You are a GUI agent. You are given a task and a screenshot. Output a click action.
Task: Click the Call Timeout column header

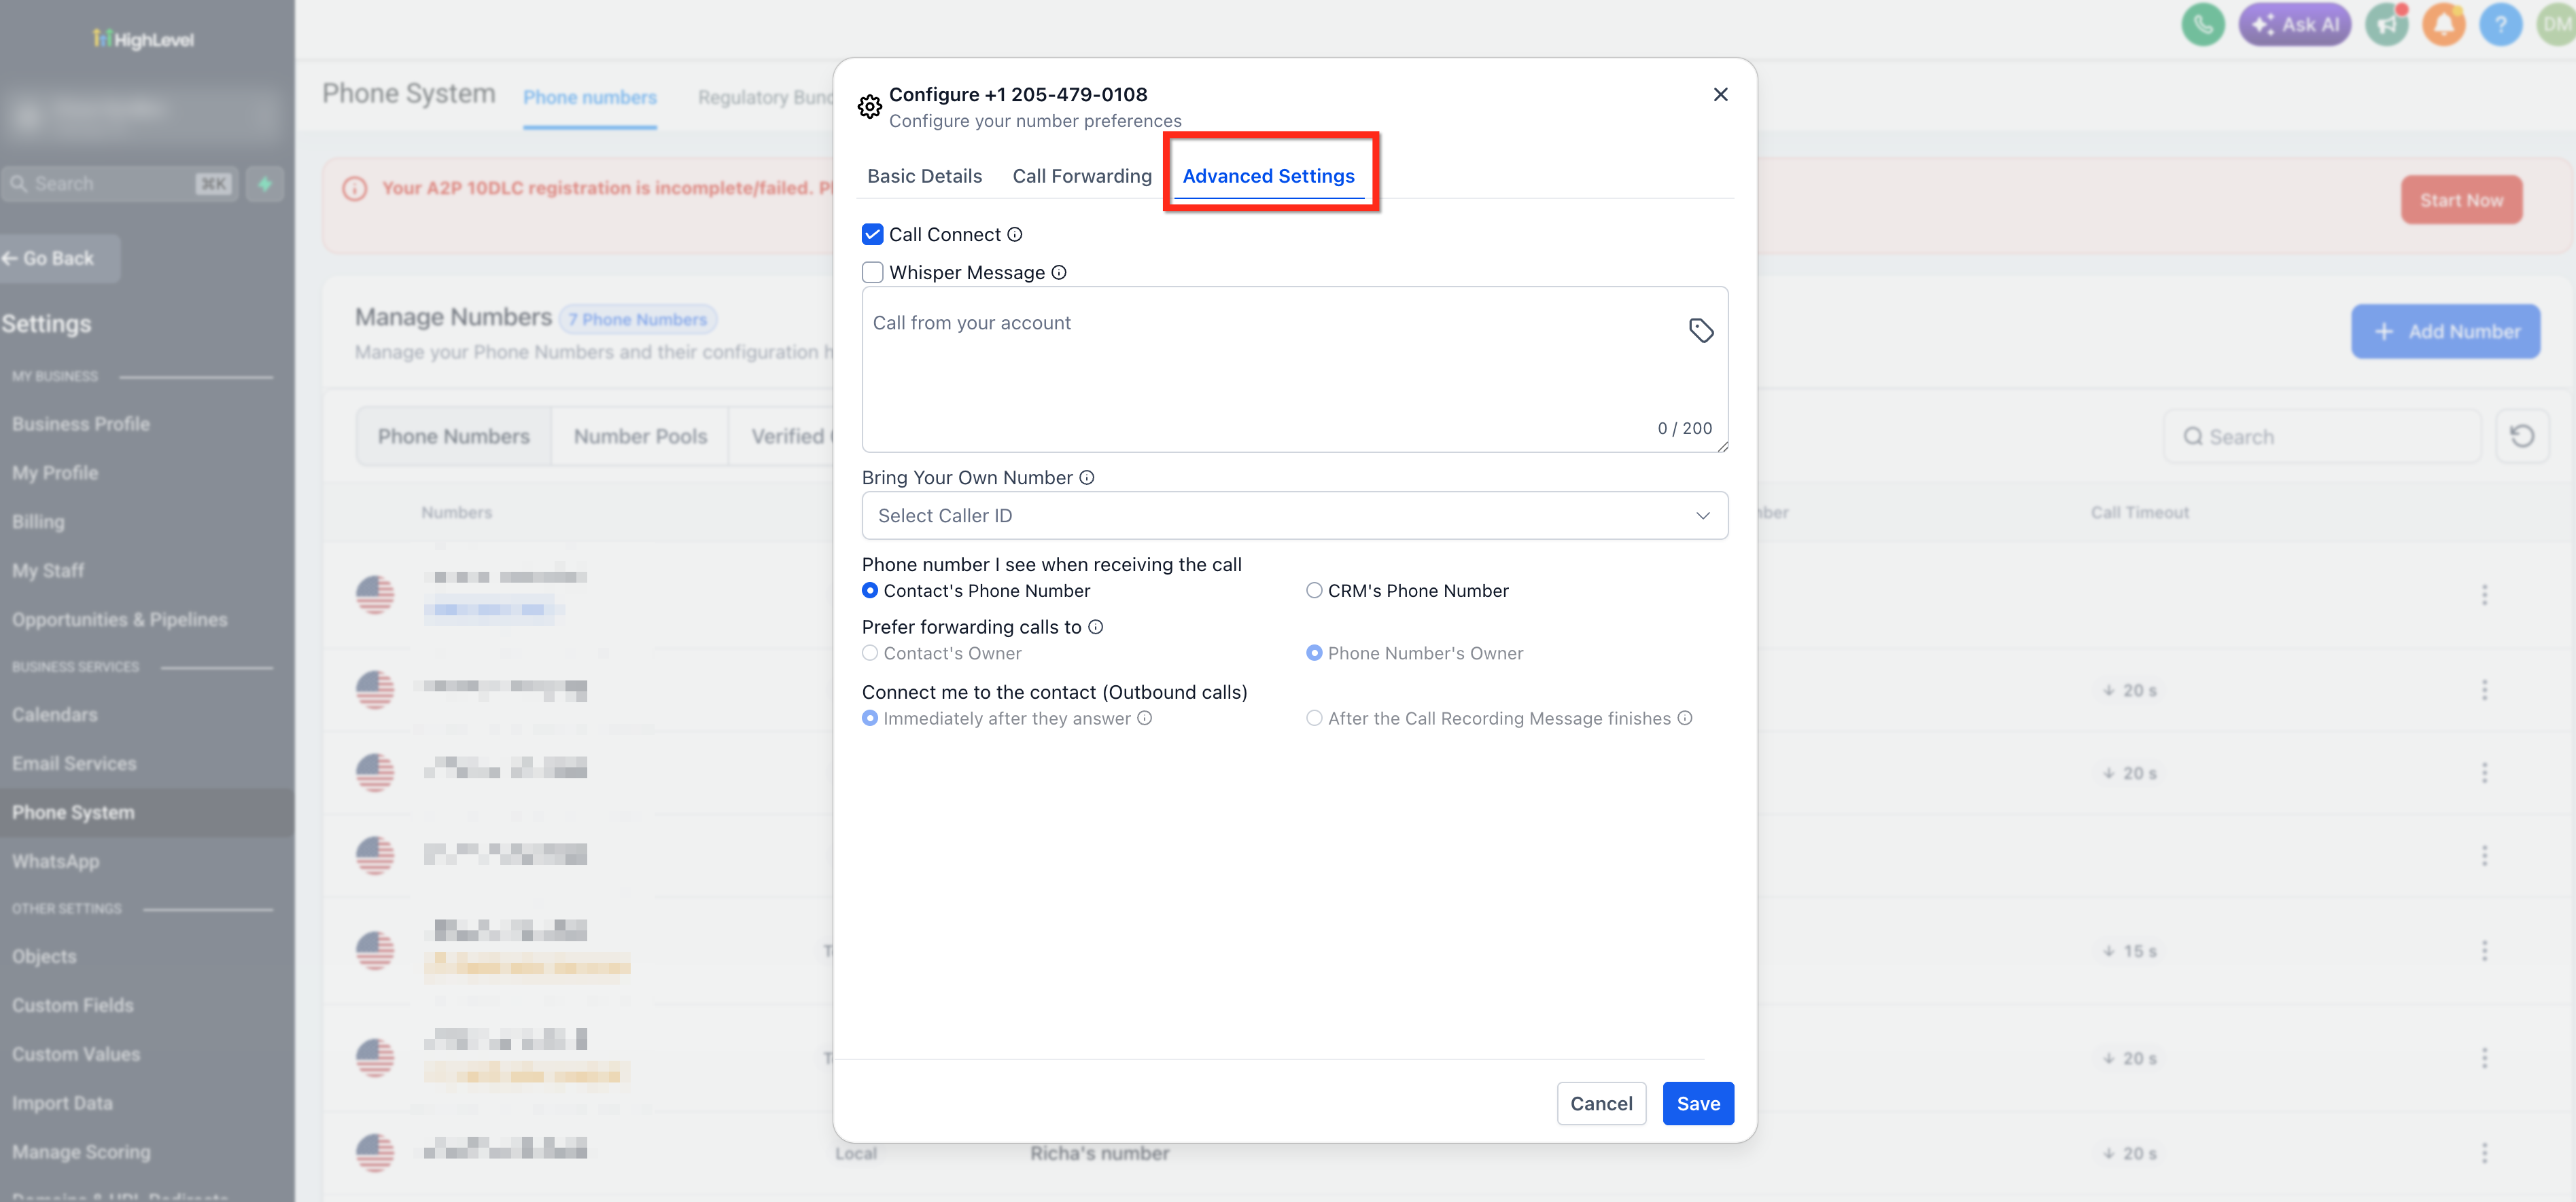pyautogui.click(x=2139, y=513)
